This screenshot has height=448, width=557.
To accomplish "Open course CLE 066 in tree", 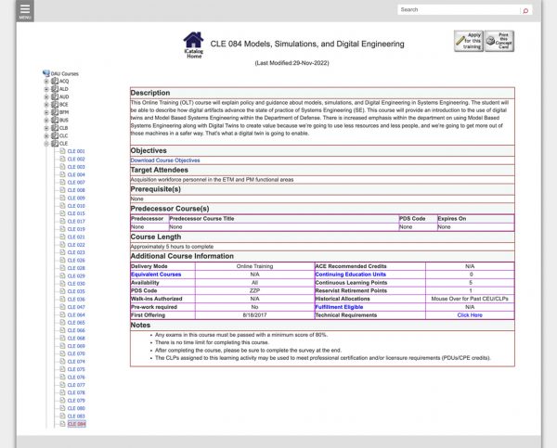I will pyautogui.click(x=76, y=330).
